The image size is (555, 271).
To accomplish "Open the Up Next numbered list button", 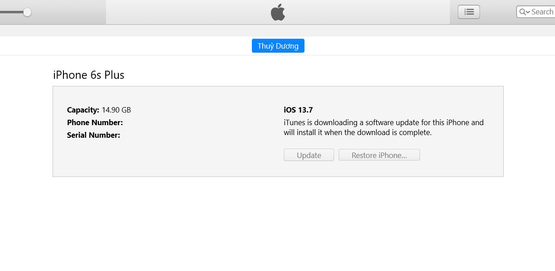I will 469,12.
